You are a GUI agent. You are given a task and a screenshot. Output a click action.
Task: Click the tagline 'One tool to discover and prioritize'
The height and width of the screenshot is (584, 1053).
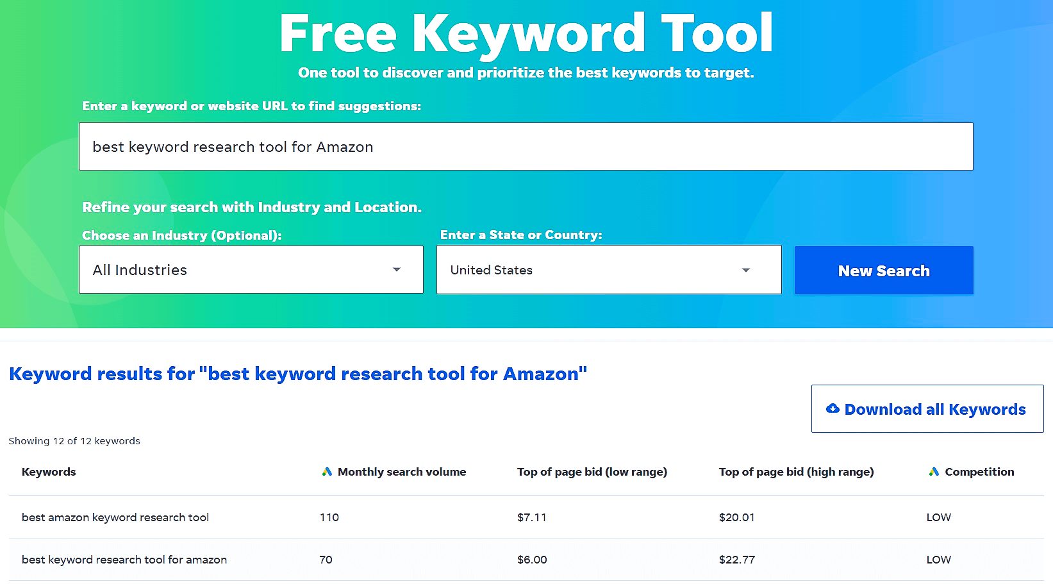(x=526, y=72)
